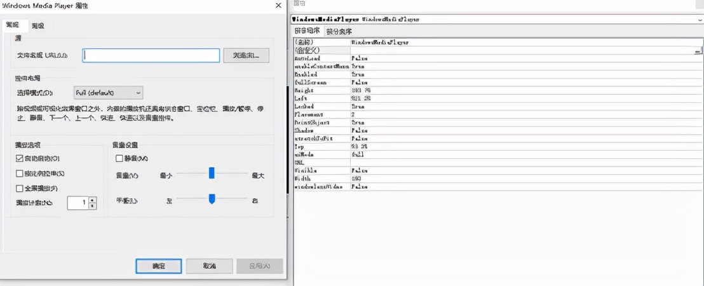Click the Browse button beside the URL field
Viewport: 704px width, 286px height.
pyautogui.click(x=246, y=55)
